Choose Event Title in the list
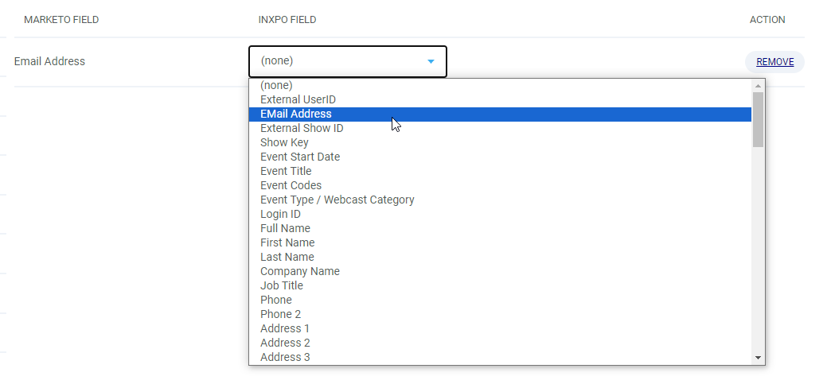 (500, 171)
